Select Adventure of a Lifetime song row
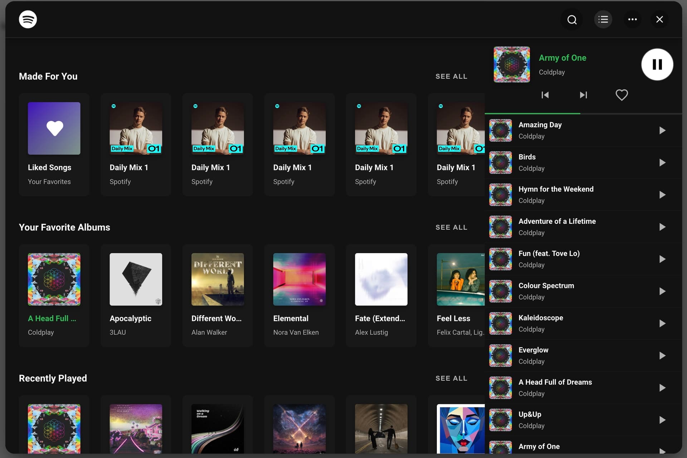687x458 pixels. pyautogui.click(x=572, y=227)
